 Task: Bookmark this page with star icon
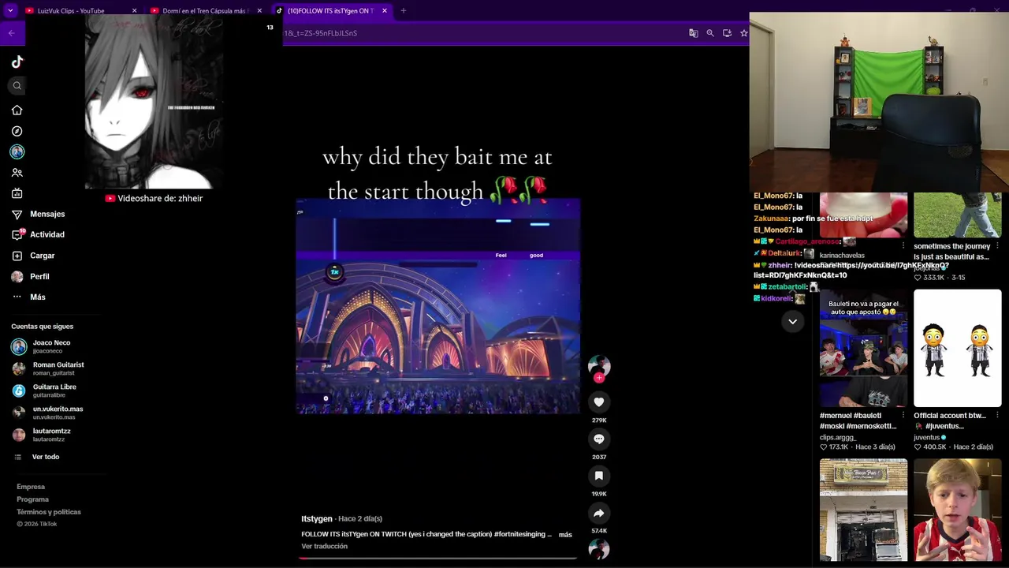pyautogui.click(x=743, y=33)
